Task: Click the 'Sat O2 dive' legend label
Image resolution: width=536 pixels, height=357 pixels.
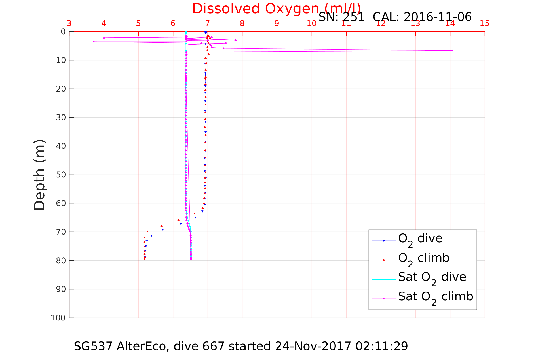Action: pyautogui.click(x=432, y=277)
